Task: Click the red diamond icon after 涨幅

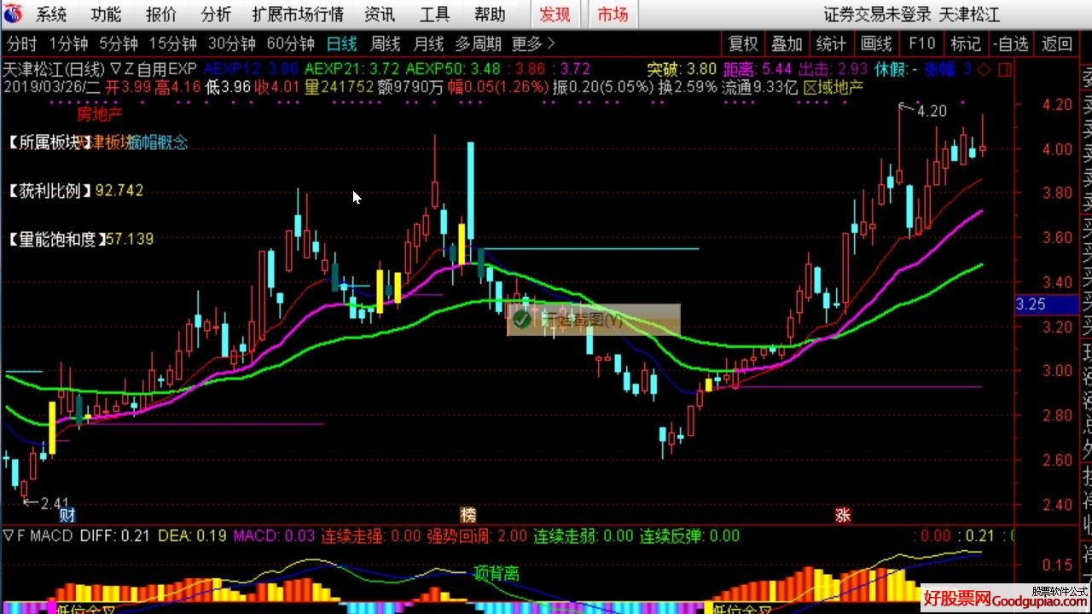Action: click(982, 69)
